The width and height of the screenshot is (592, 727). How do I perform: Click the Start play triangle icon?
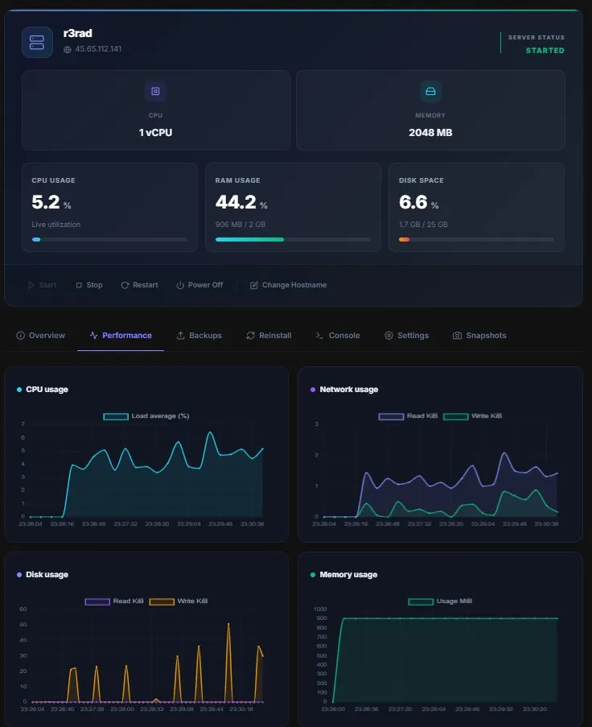tap(31, 285)
